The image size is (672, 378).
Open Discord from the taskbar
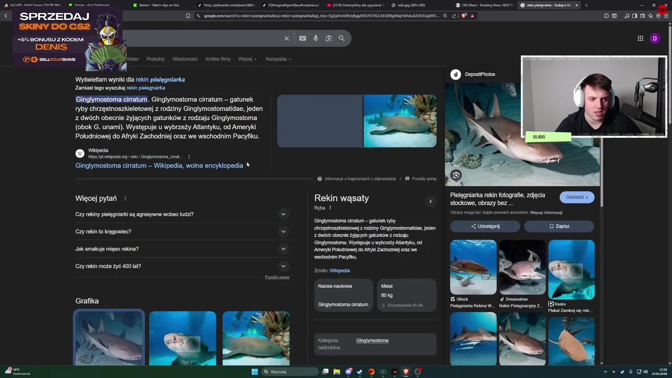tap(348, 372)
